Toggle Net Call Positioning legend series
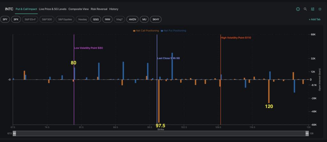The image size is (327, 142). 146,31
